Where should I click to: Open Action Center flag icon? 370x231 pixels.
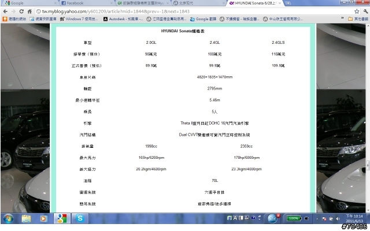tap(324, 219)
